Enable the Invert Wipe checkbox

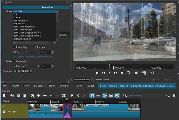tap(14, 47)
